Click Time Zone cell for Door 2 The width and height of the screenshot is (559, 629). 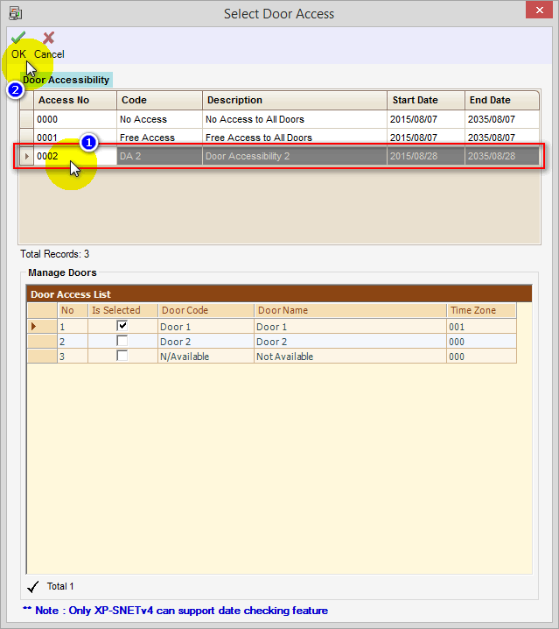(480, 342)
